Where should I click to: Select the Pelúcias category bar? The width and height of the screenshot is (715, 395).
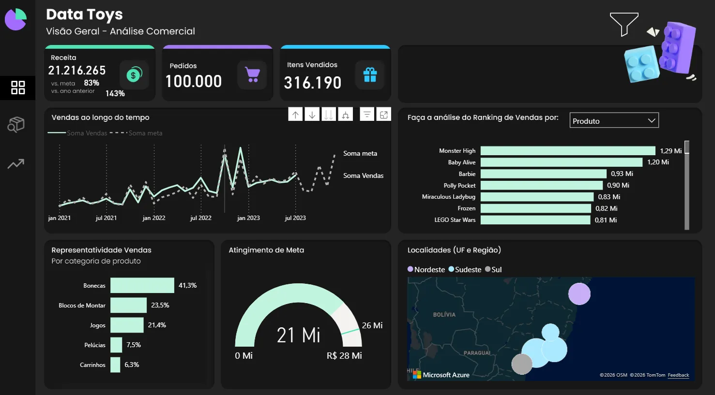pyautogui.click(x=116, y=345)
